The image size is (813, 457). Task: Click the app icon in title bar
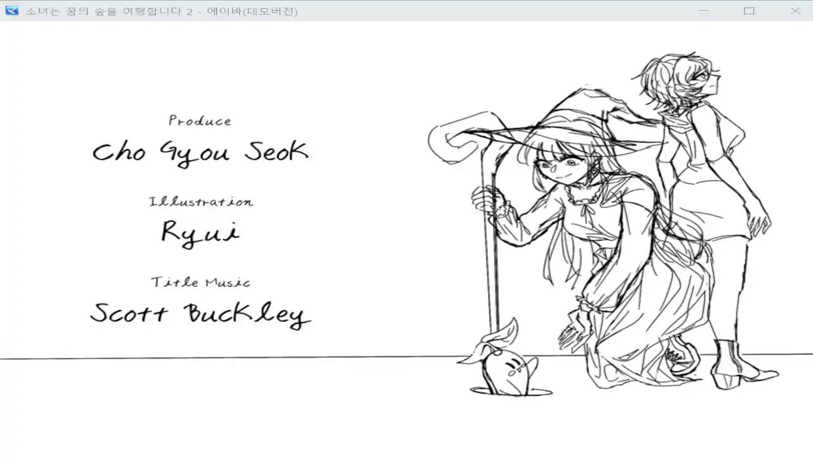[x=11, y=10]
